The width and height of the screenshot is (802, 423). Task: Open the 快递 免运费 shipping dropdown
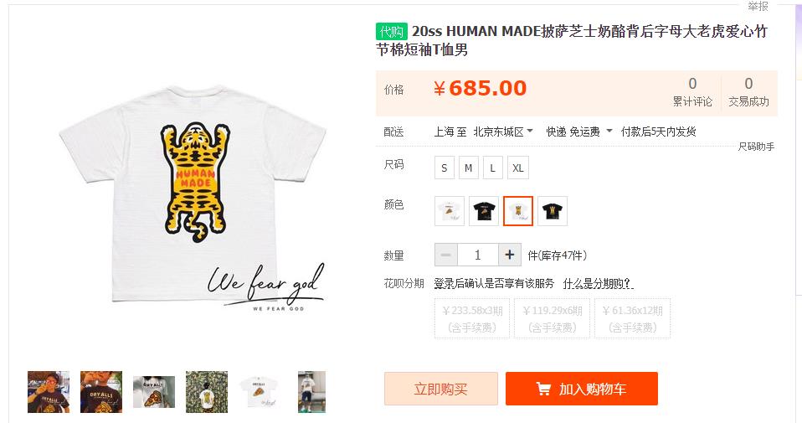tap(579, 132)
